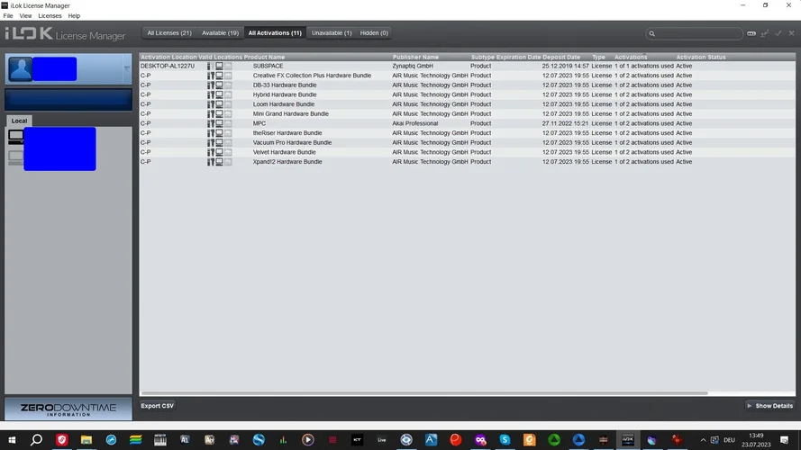Screen dimensions: 801x450
Task: Open Windows Start menu
Action: (x=12, y=440)
